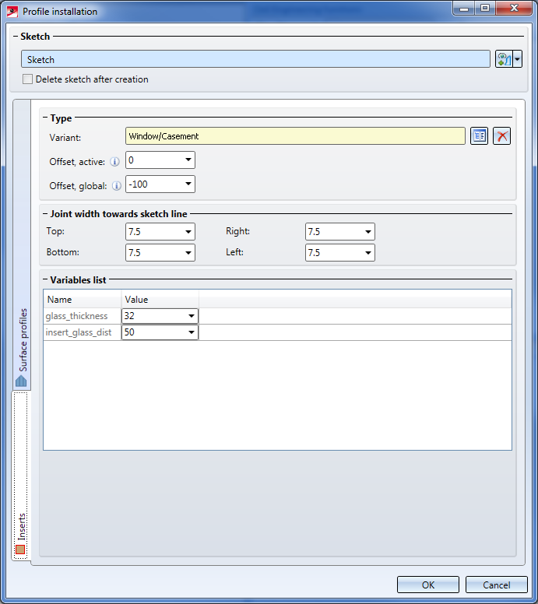The height and width of the screenshot is (604, 538).
Task: Click the red X delete variant icon
Action: [x=501, y=136]
